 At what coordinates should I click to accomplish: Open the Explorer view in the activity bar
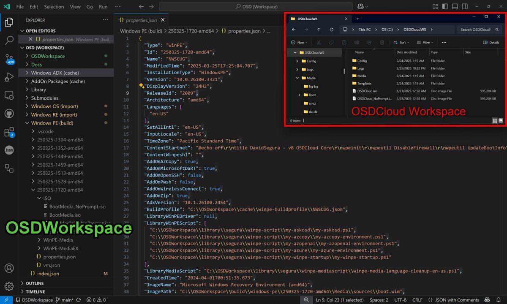(9, 22)
